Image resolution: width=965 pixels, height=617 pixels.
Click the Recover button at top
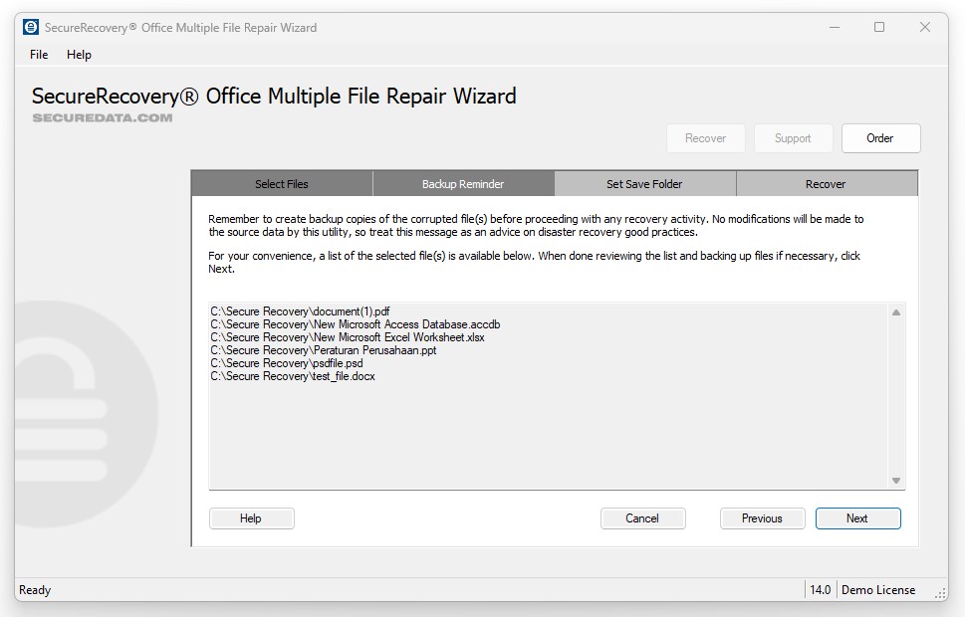point(705,138)
